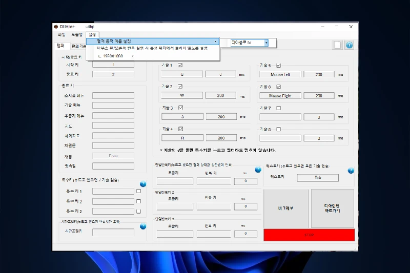Click the red STOP button
The image size is (410, 273).
point(309,235)
